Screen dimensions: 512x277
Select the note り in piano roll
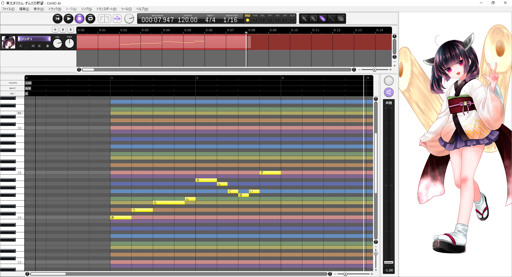(142, 210)
